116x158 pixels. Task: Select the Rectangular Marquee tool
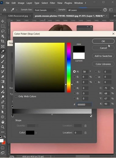(3, 26)
